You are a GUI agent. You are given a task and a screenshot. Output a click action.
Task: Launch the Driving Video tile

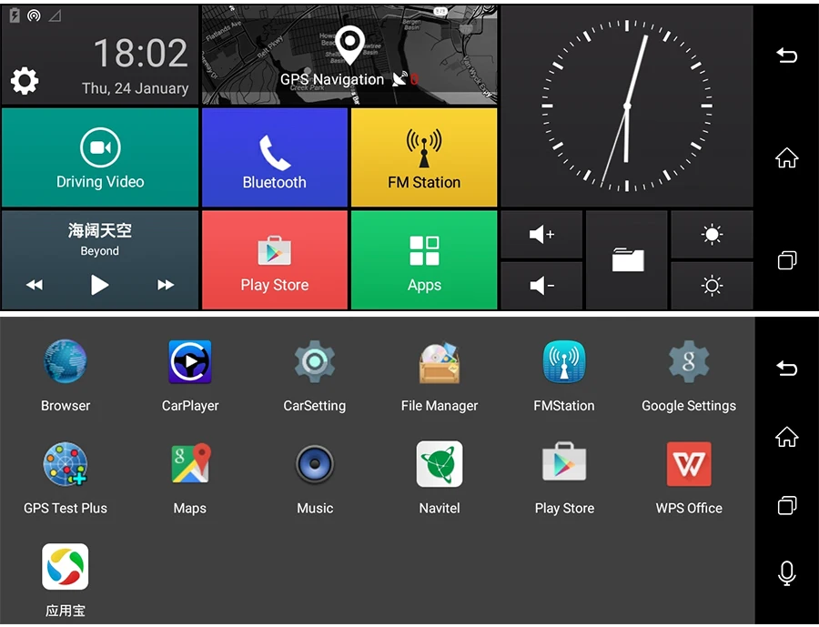[x=100, y=157]
